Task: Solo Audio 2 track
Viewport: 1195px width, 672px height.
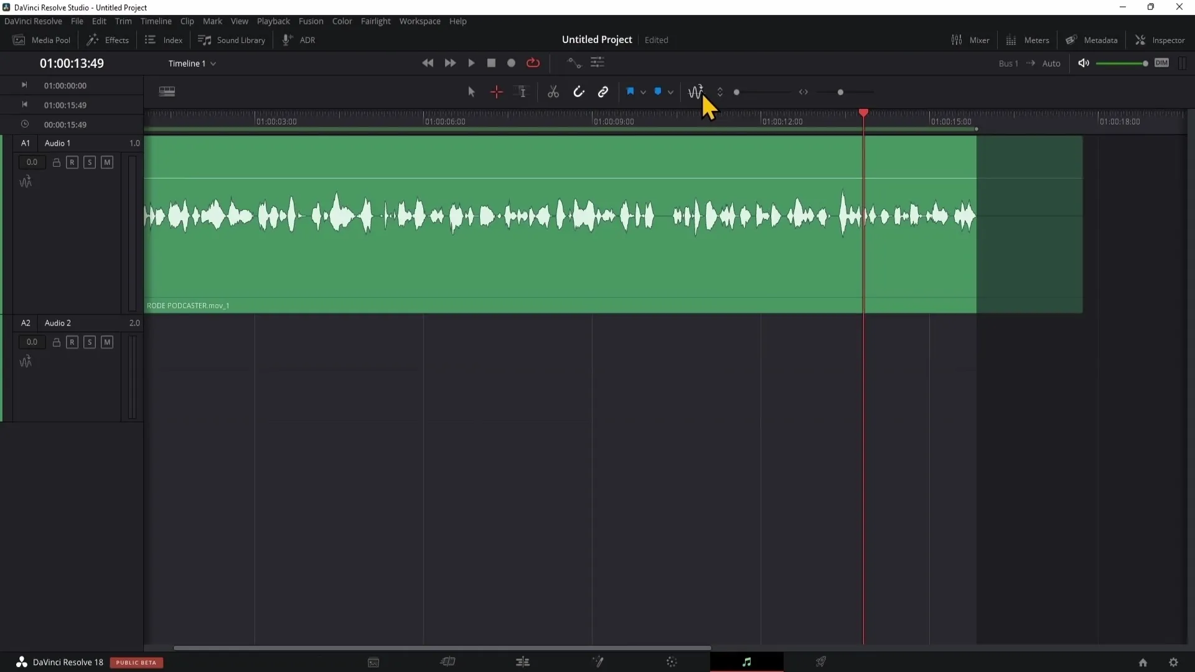Action: [x=90, y=342]
